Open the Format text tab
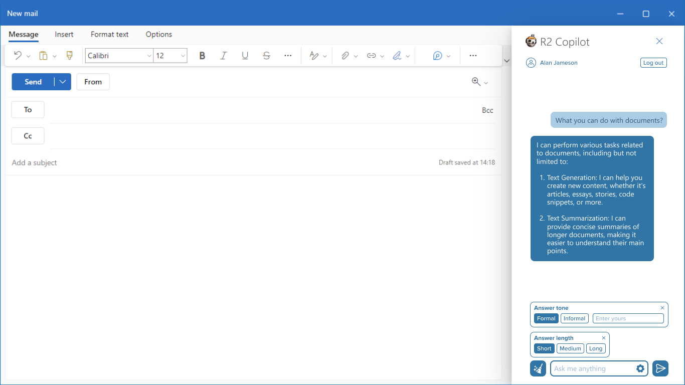 pyautogui.click(x=110, y=34)
